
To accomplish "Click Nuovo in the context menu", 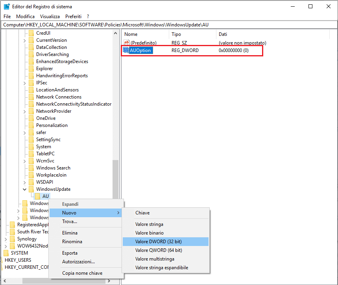I will pos(86,213).
